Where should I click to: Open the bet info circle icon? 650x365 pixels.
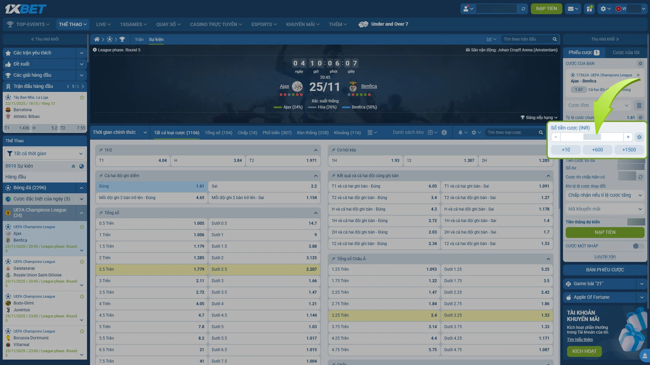[444, 132]
